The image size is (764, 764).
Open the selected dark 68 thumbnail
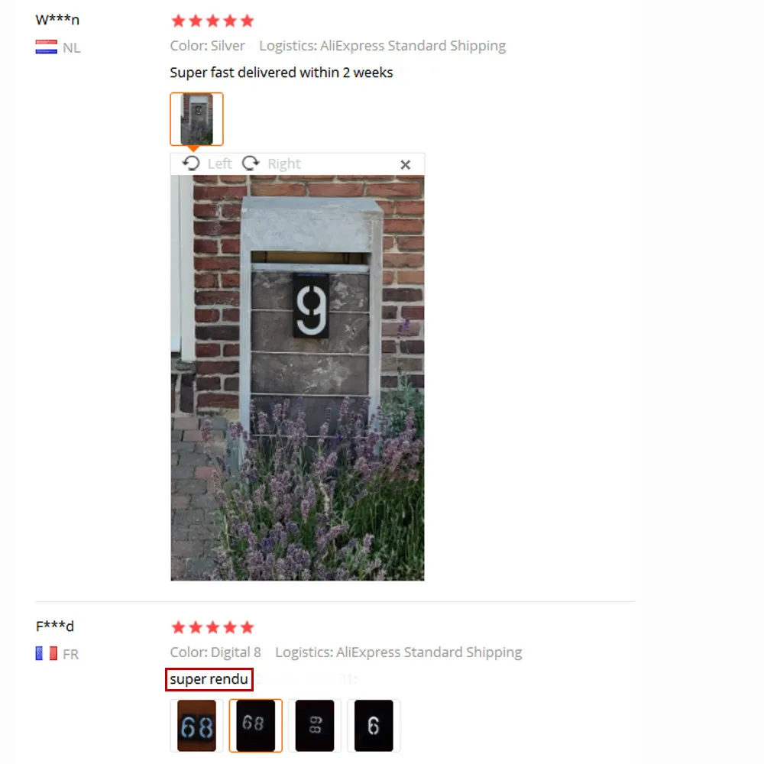click(256, 726)
